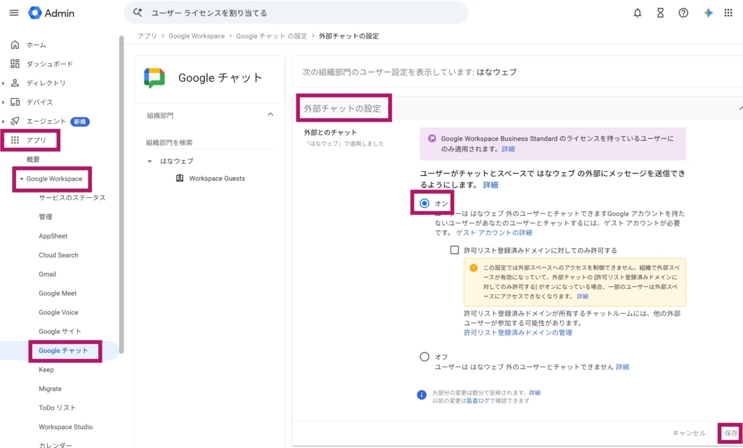743x448 pixels.
Task: Open the help question mark icon
Action: (x=684, y=13)
